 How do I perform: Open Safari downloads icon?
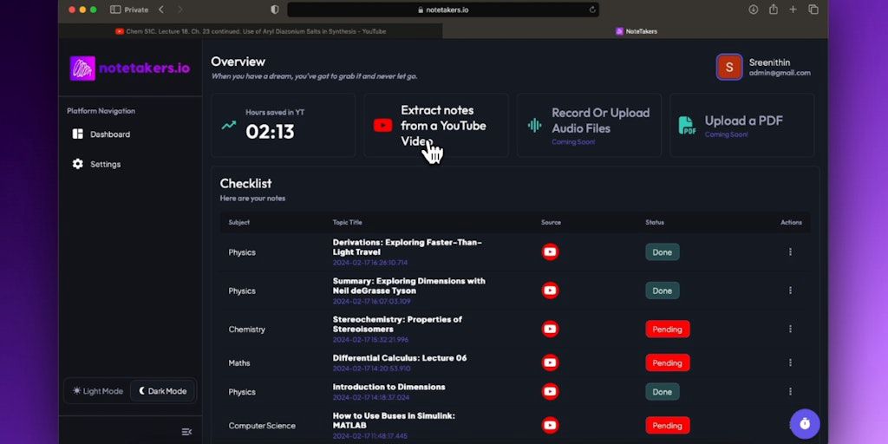click(x=754, y=10)
